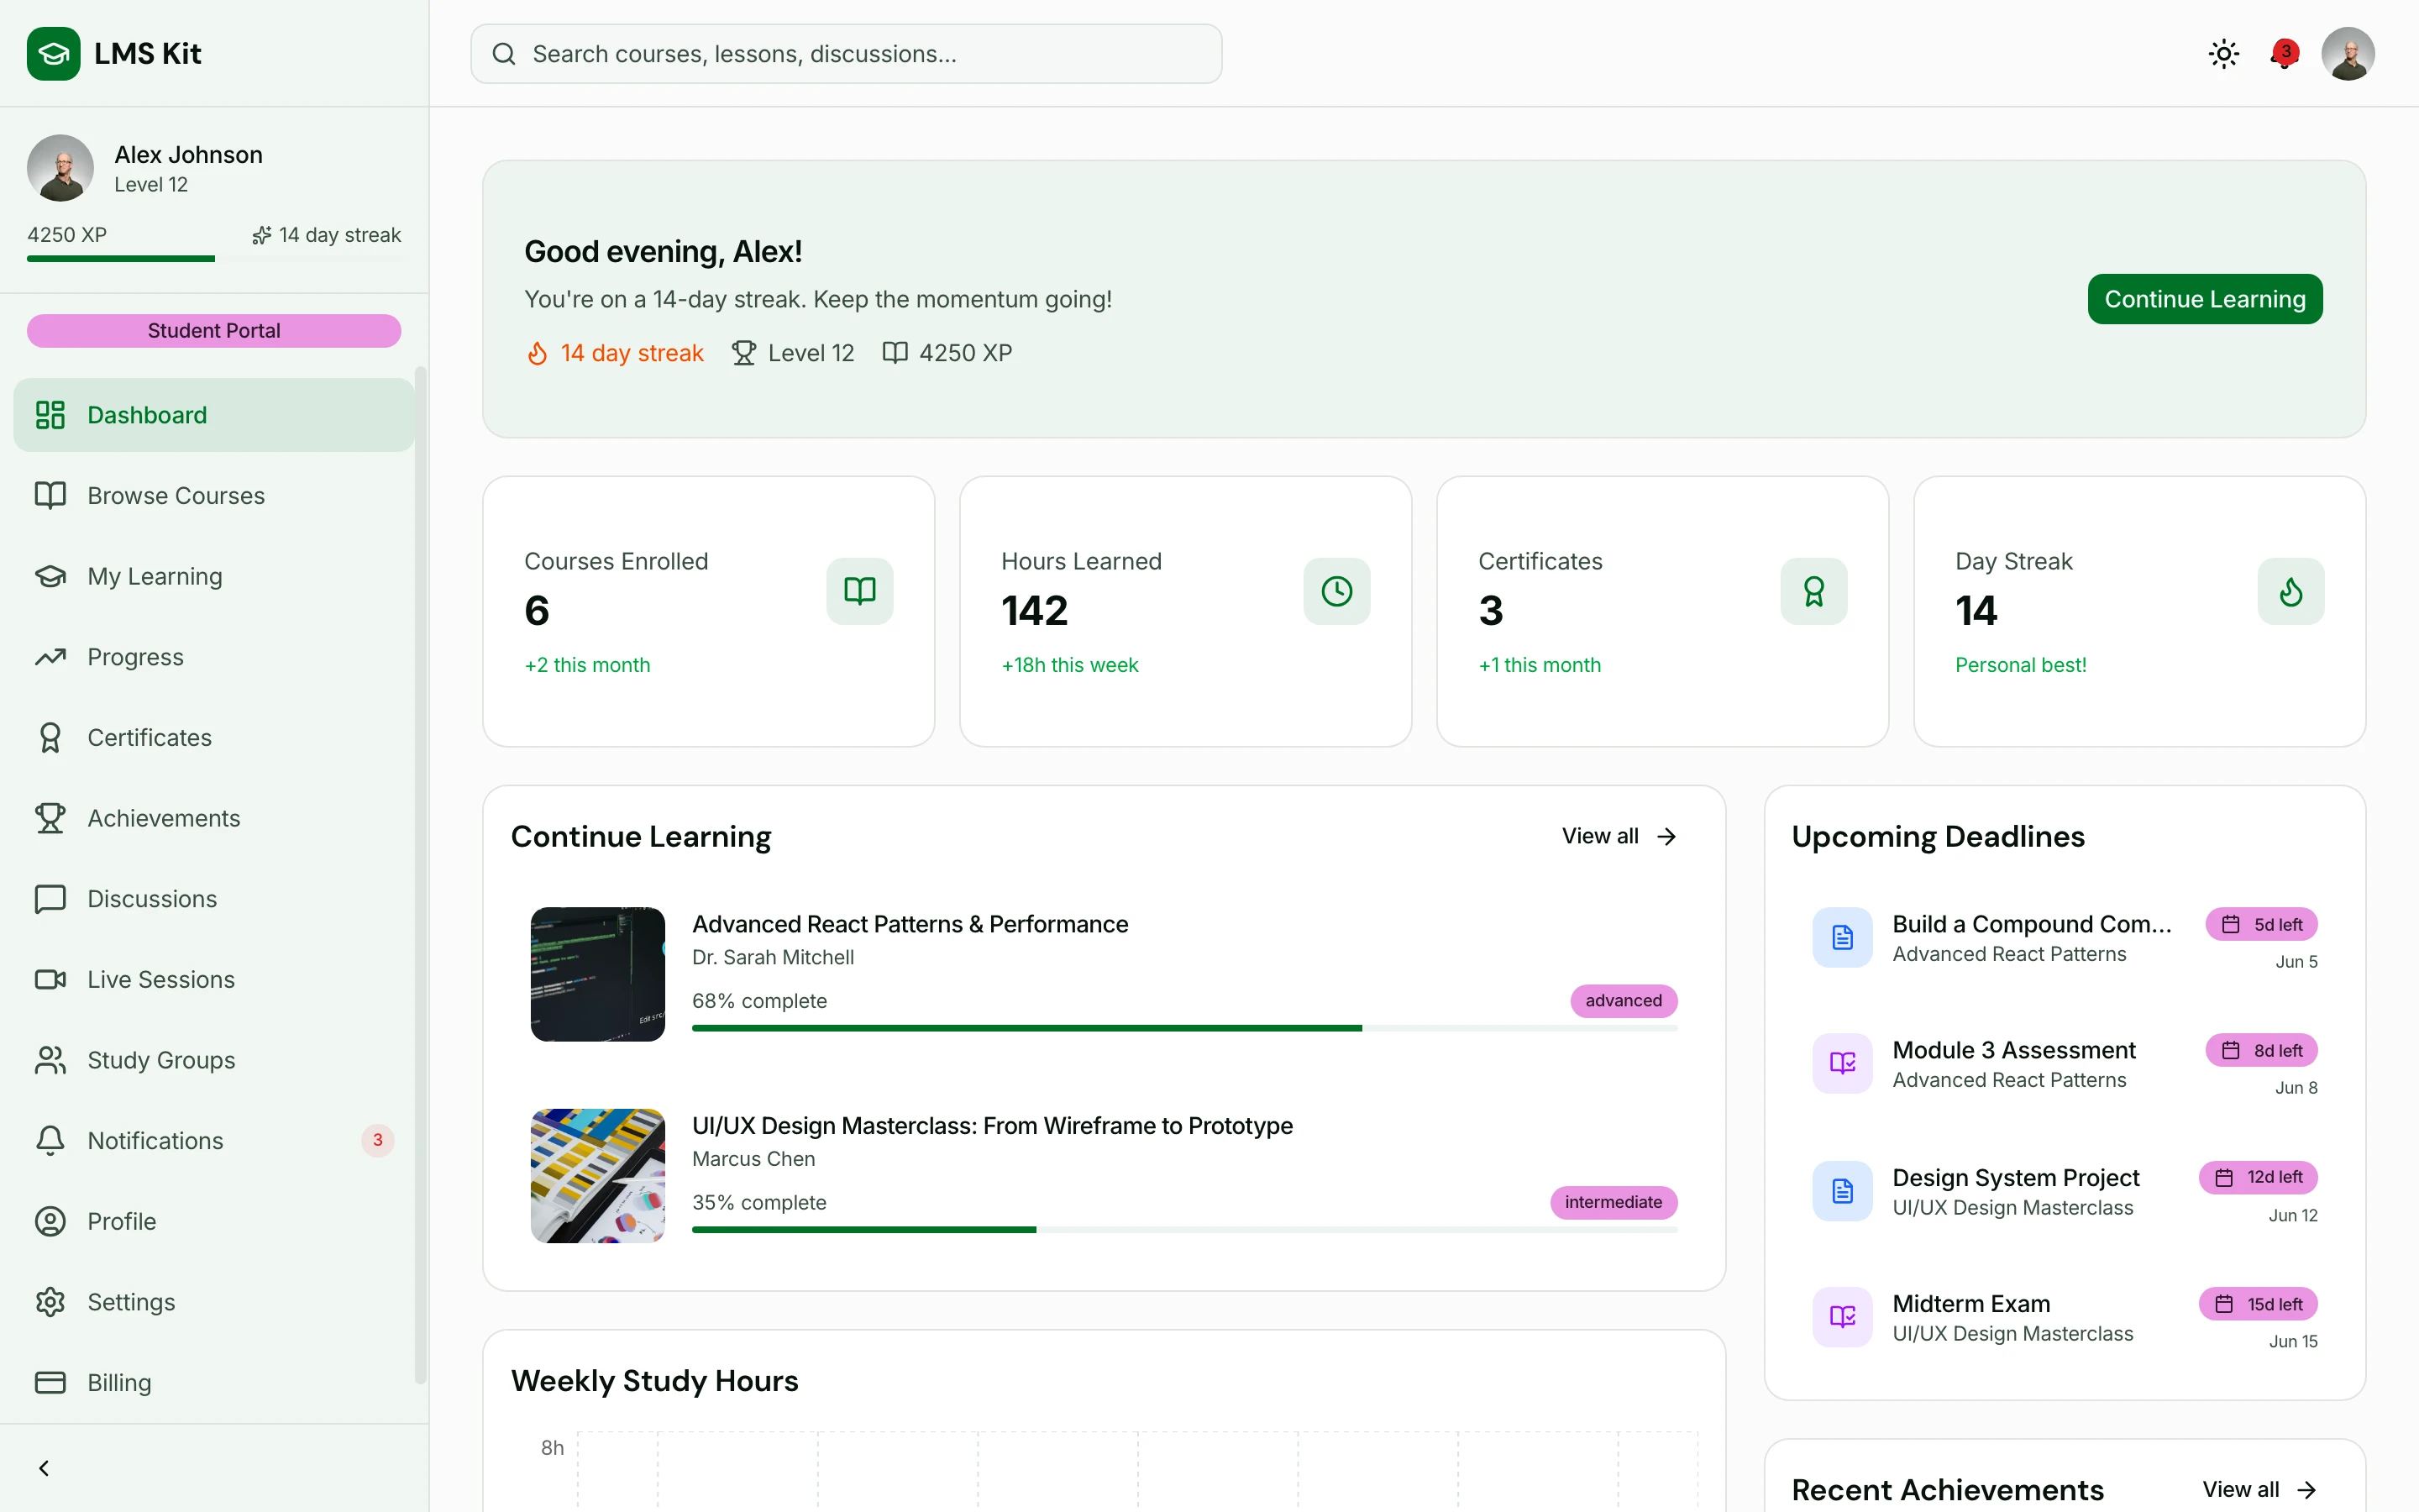Open the Dashboard menu item
The image size is (2419, 1512).
click(x=214, y=415)
